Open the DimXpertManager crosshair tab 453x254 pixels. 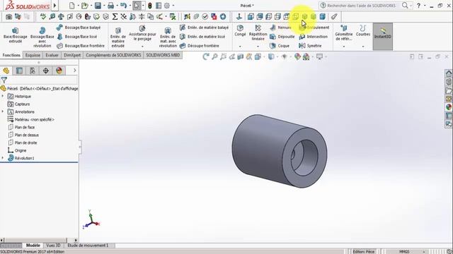point(45,71)
